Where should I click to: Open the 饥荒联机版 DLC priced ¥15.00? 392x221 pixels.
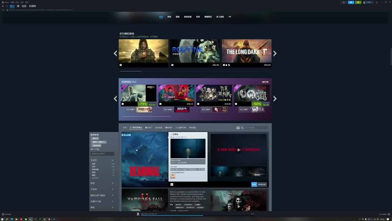pos(214,95)
